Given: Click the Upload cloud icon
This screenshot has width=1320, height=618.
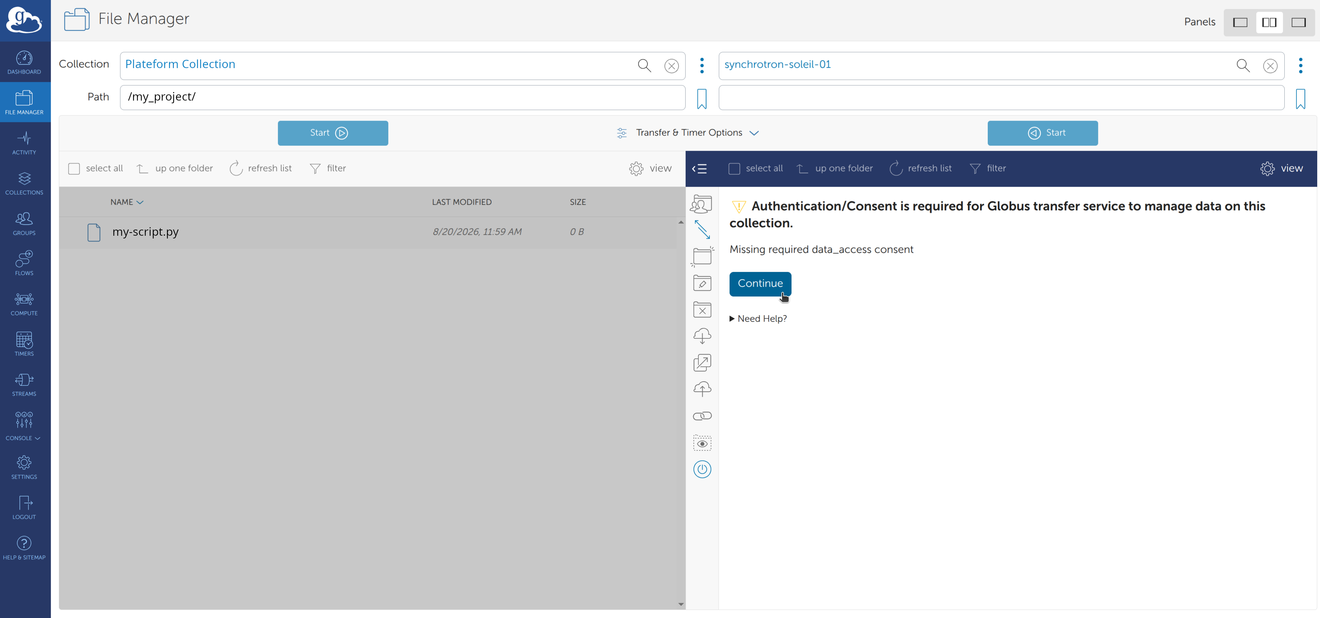Looking at the screenshot, I should 702,390.
